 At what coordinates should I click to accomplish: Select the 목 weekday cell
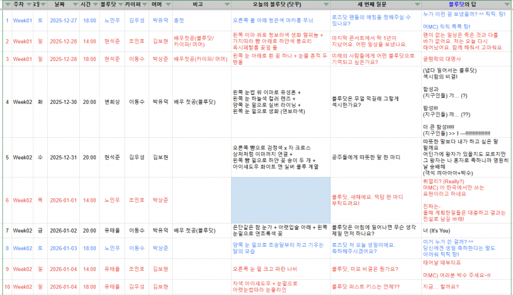click(x=40, y=200)
